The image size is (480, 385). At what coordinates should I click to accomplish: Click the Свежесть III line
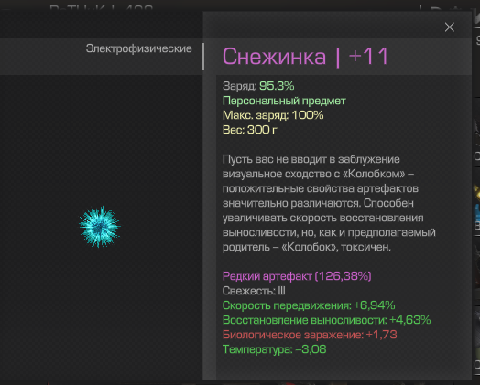254,291
